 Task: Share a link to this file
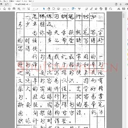point(119,9)
